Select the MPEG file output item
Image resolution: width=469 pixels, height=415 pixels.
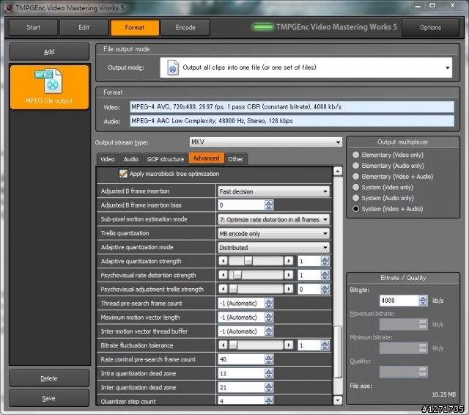pos(49,87)
